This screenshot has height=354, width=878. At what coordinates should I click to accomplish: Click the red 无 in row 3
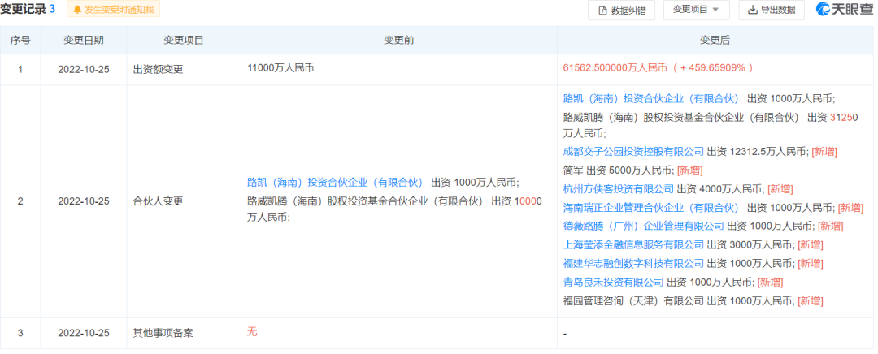pos(252,332)
